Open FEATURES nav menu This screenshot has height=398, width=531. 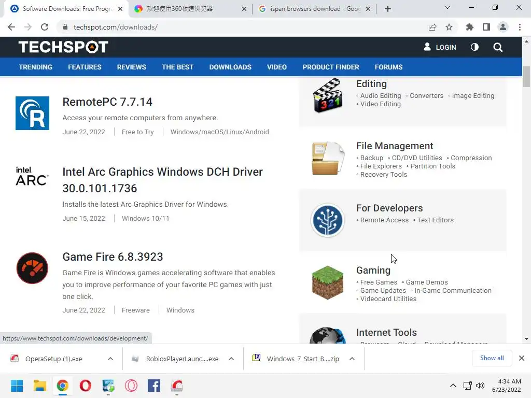pyautogui.click(x=85, y=67)
